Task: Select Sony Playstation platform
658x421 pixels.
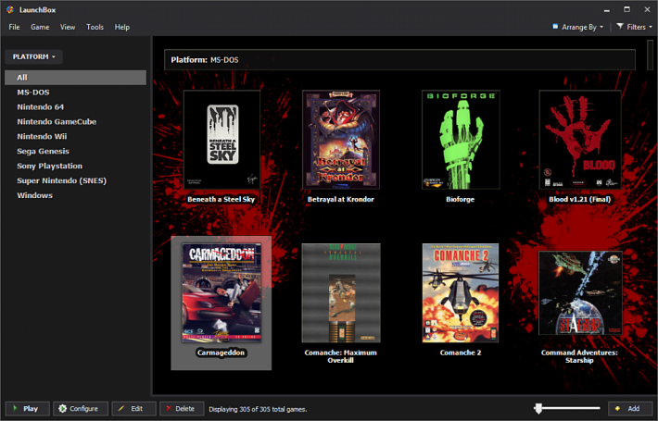Action: tap(76, 166)
